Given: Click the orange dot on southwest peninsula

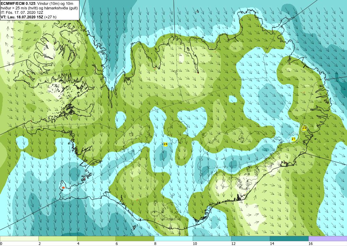Looking at the screenshot, I should click(63, 188).
